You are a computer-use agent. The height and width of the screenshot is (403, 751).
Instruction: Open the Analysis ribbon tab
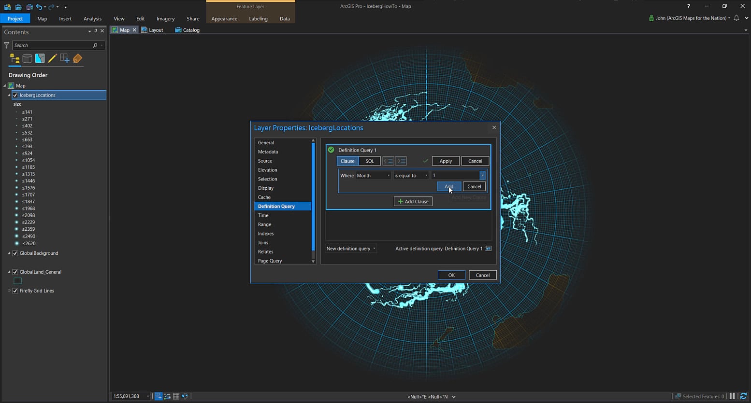(92, 19)
